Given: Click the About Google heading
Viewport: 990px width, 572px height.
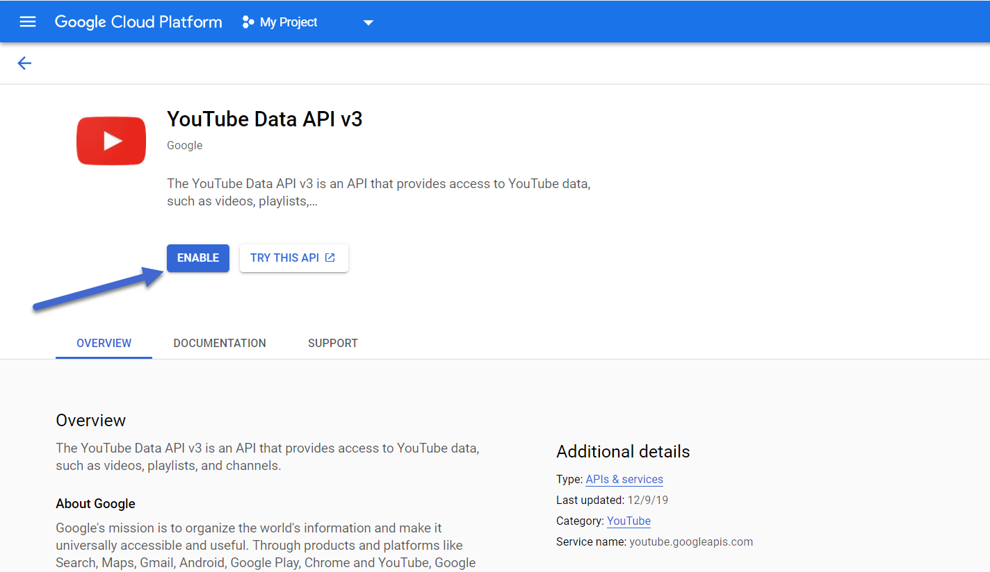Looking at the screenshot, I should [95, 503].
